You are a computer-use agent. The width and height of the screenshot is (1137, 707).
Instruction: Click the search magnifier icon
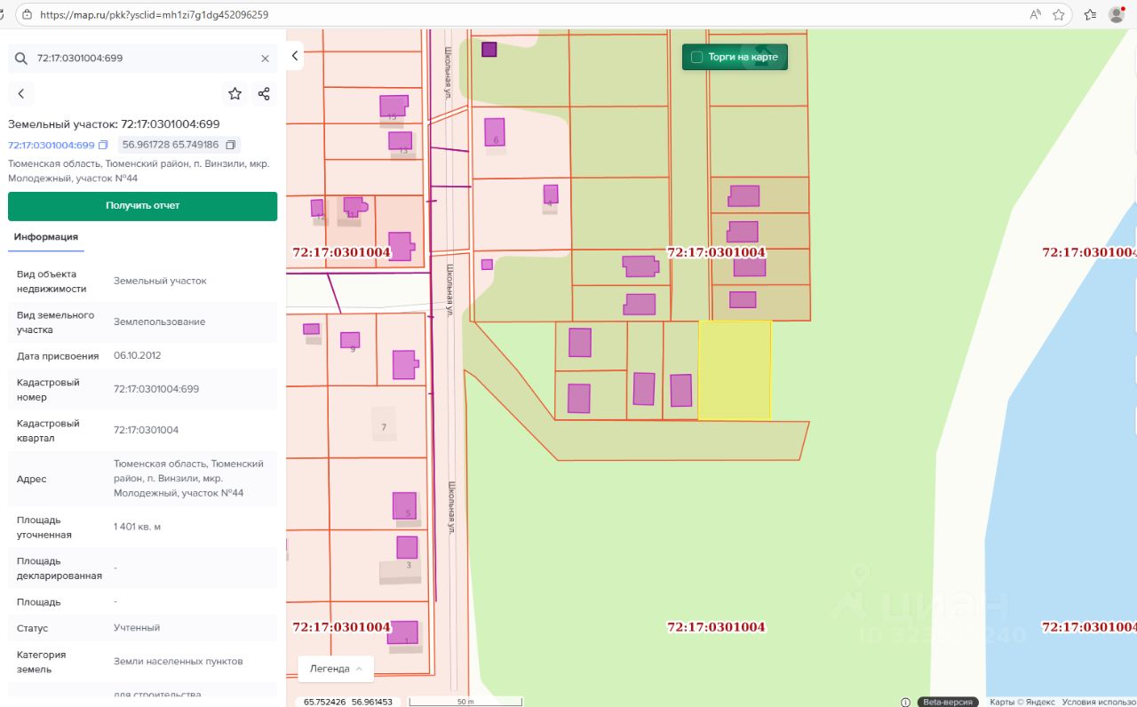tap(21, 59)
